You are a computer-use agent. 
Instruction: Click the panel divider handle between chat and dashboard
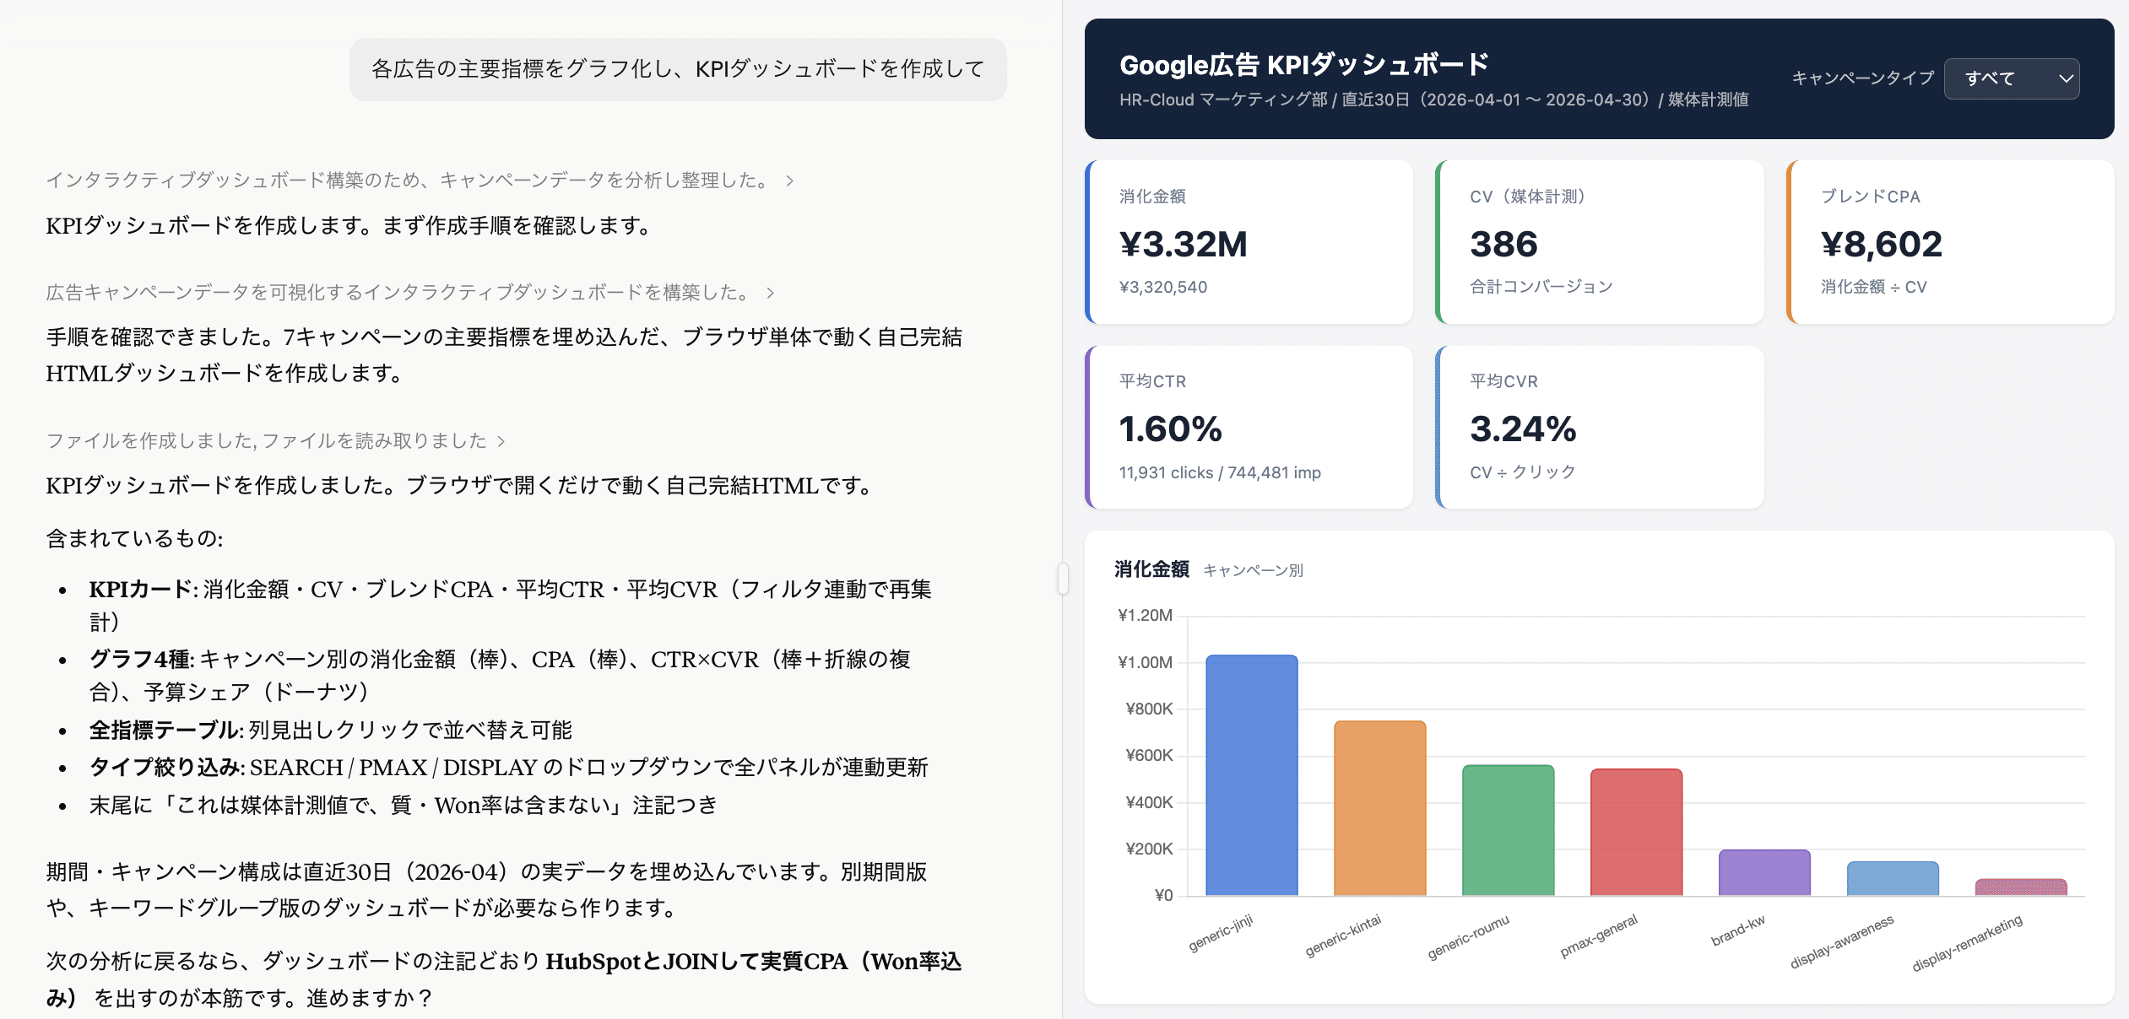point(1063,579)
